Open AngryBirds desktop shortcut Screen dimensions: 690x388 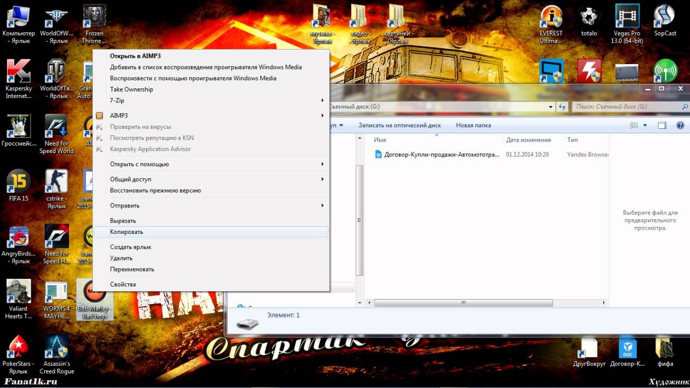18,244
